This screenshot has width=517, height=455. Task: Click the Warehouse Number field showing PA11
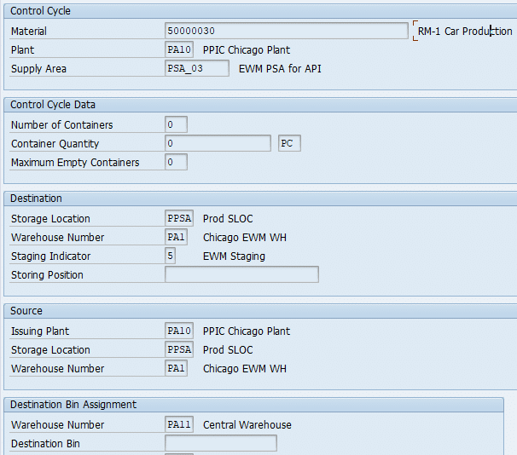point(179,425)
